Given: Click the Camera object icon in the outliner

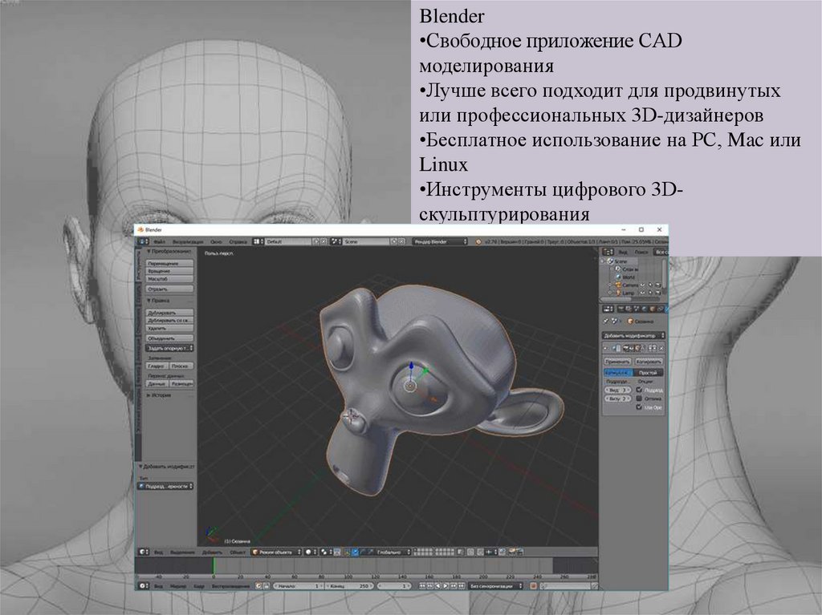Looking at the screenshot, I should point(618,285).
